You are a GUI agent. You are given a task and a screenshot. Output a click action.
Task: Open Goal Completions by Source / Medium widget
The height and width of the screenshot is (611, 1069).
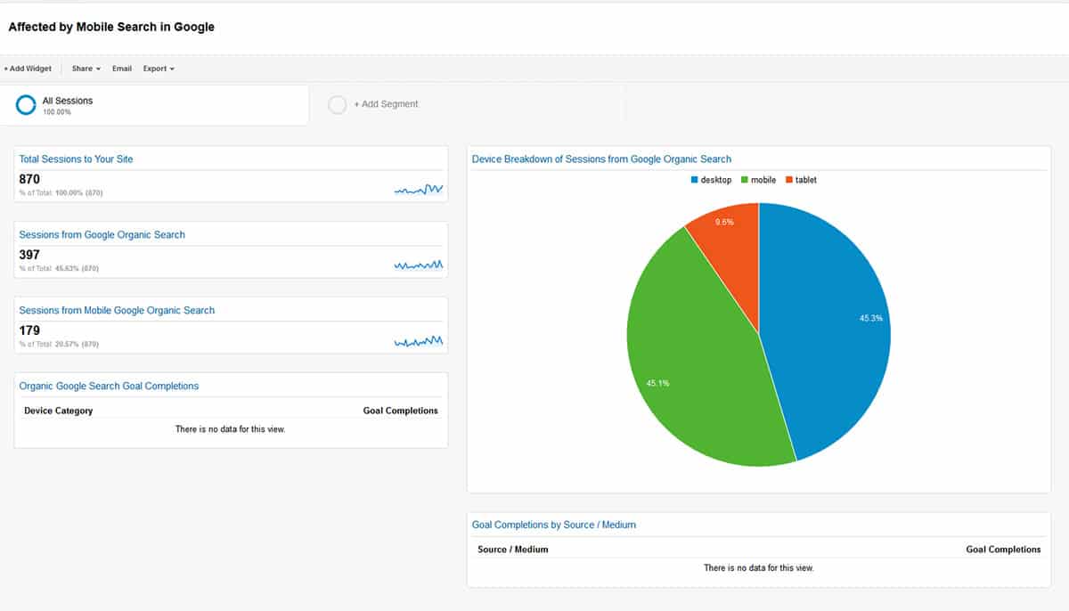(x=553, y=525)
